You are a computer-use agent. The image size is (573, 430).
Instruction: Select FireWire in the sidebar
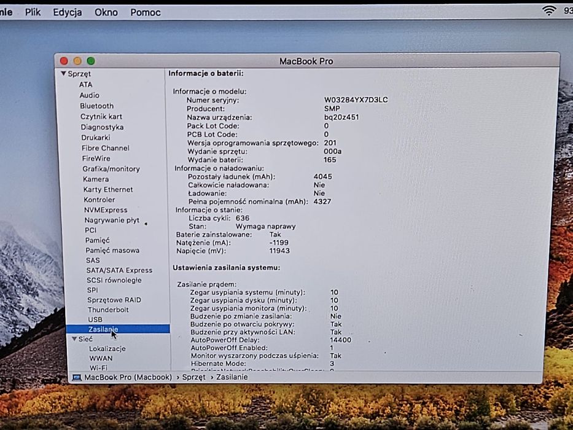(x=96, y=158)
